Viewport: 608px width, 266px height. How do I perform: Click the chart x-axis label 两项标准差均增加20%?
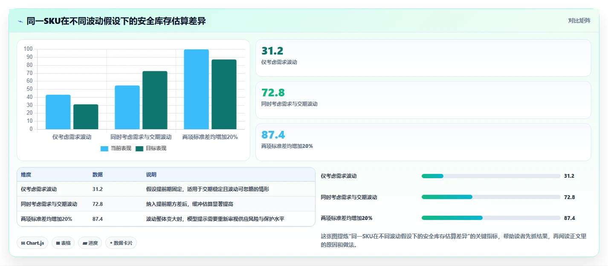[x=210, y=137]
